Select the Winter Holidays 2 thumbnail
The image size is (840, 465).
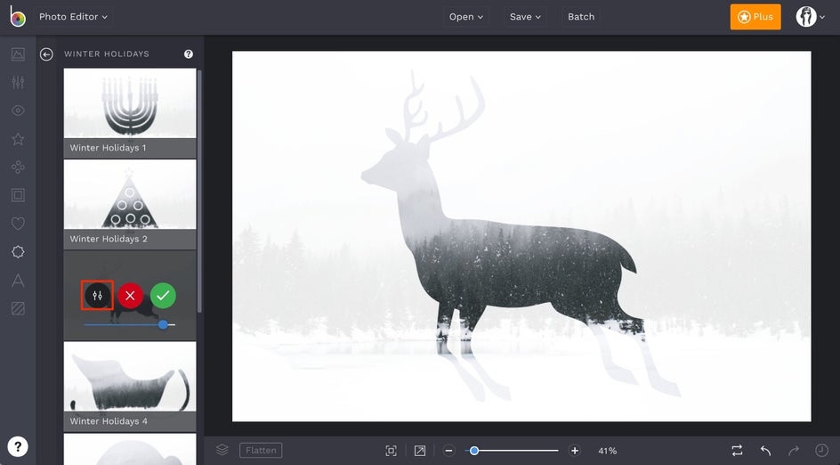point(130,204)
